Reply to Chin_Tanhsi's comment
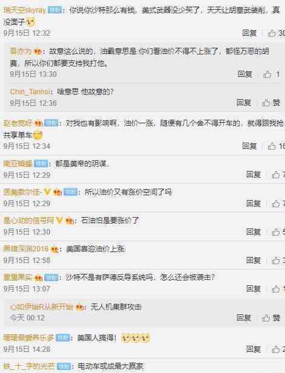285x373 pixels. 244,103
